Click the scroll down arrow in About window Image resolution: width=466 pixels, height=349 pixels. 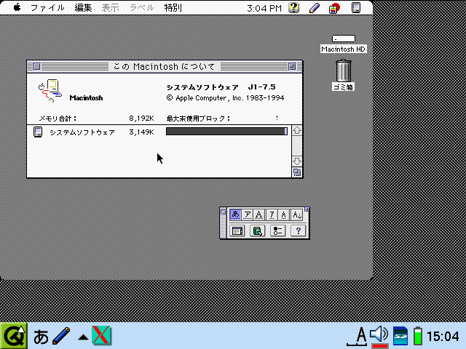[x=297, y=161]
